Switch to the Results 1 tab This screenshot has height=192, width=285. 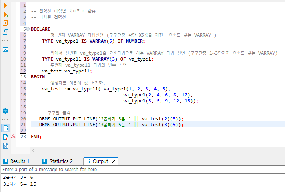pyautogui.click(x=20, y=161)
